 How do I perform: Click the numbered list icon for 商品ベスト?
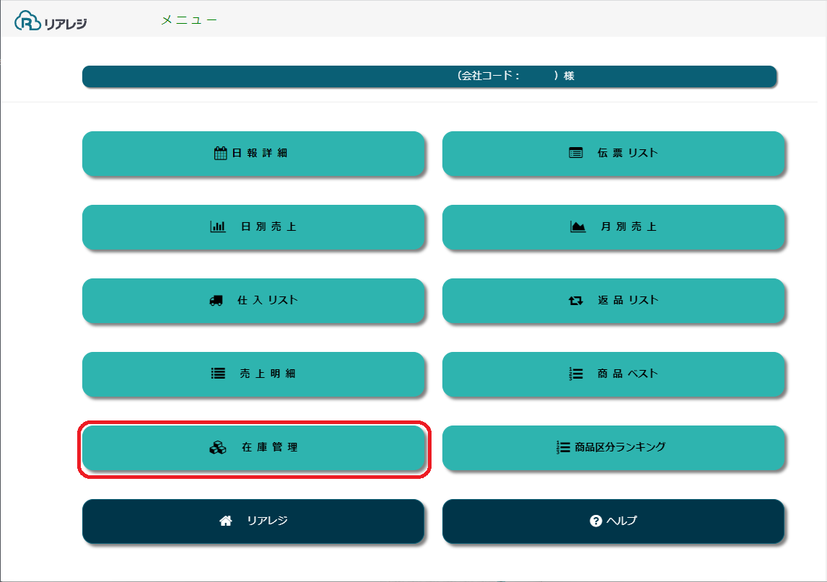576,374
